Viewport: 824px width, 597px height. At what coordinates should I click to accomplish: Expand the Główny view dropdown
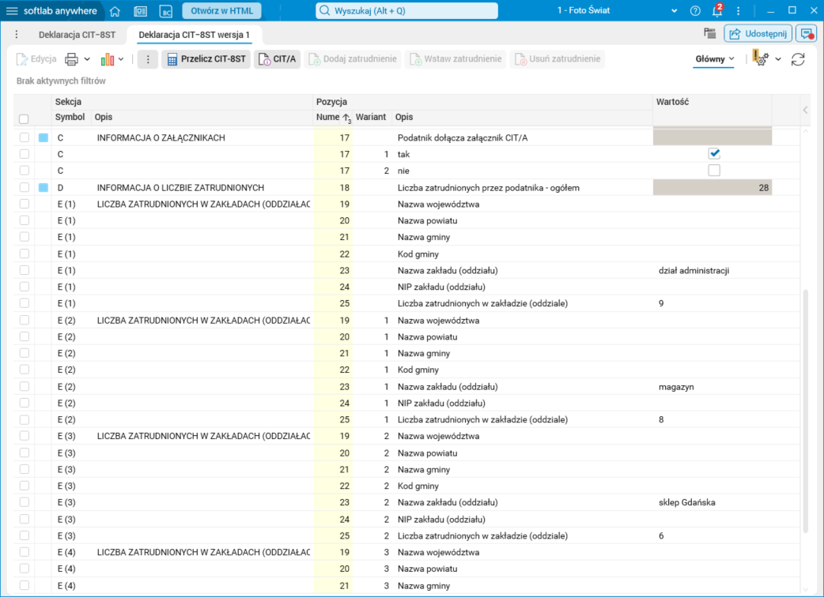715,59
